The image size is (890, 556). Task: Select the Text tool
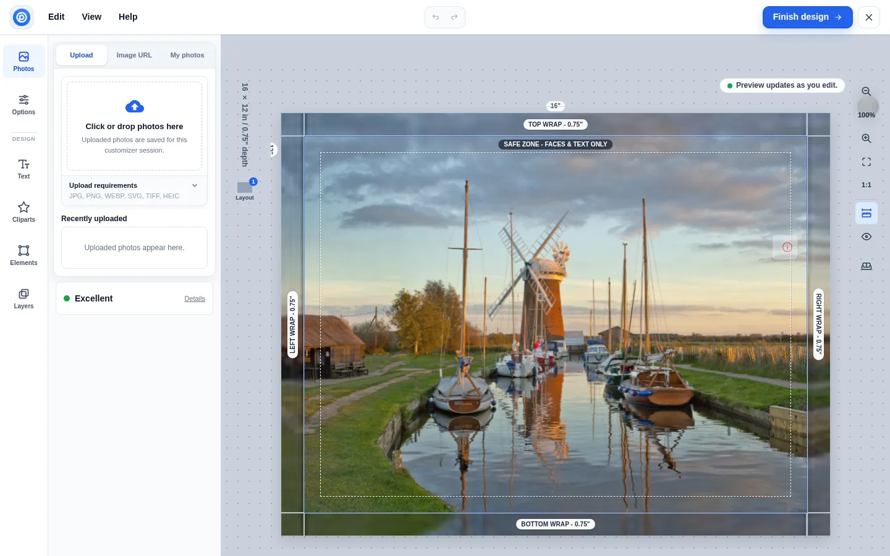pyautogui.click(x=23, y=169)
